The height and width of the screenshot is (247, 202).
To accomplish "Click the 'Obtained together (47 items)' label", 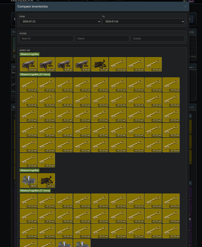I will [x=35, y=74].
